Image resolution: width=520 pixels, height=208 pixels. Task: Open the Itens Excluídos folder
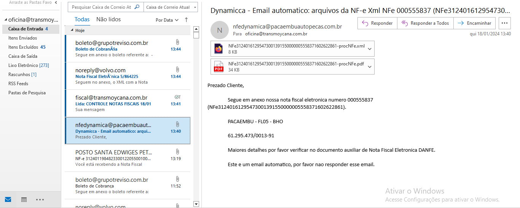click(x=23, y=47)
